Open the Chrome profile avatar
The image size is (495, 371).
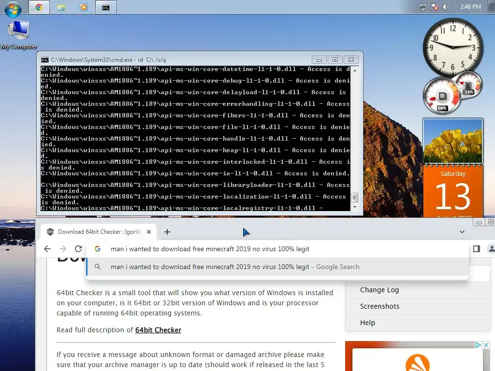[491, 249]
